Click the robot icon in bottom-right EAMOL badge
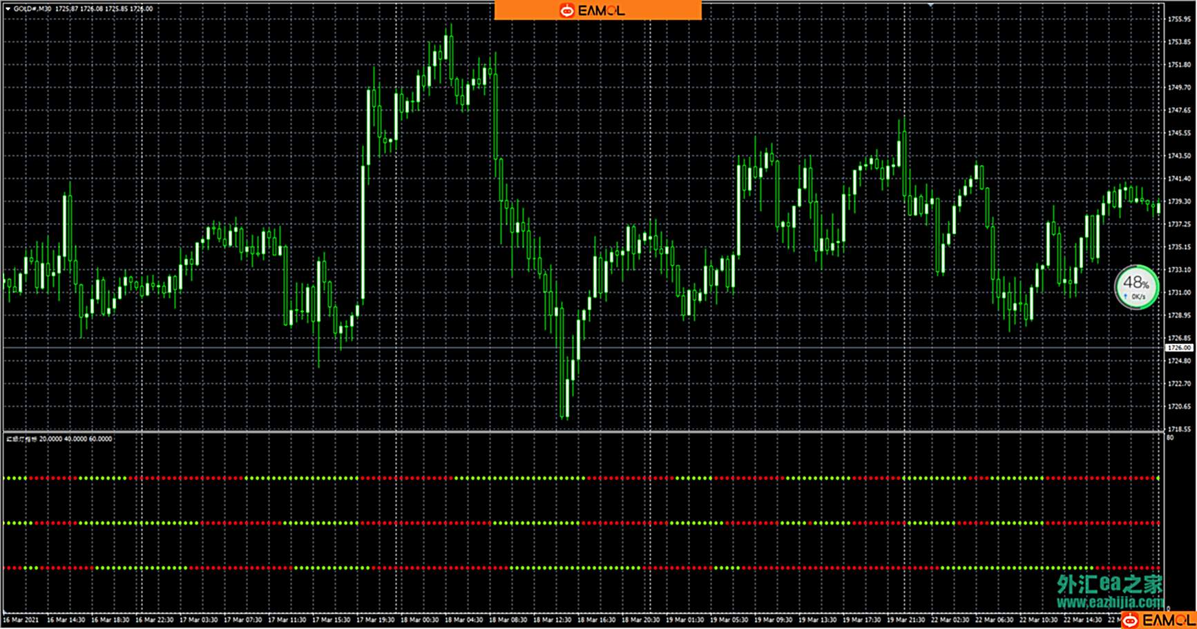 [x=1130, y=621]
